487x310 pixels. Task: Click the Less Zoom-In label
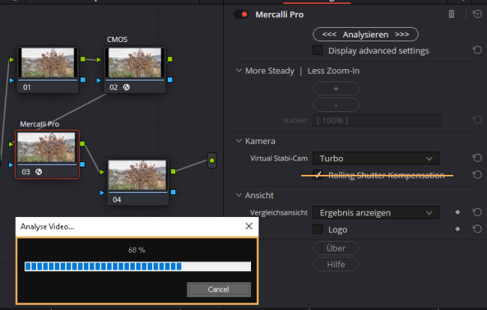[x=333, y=71]
